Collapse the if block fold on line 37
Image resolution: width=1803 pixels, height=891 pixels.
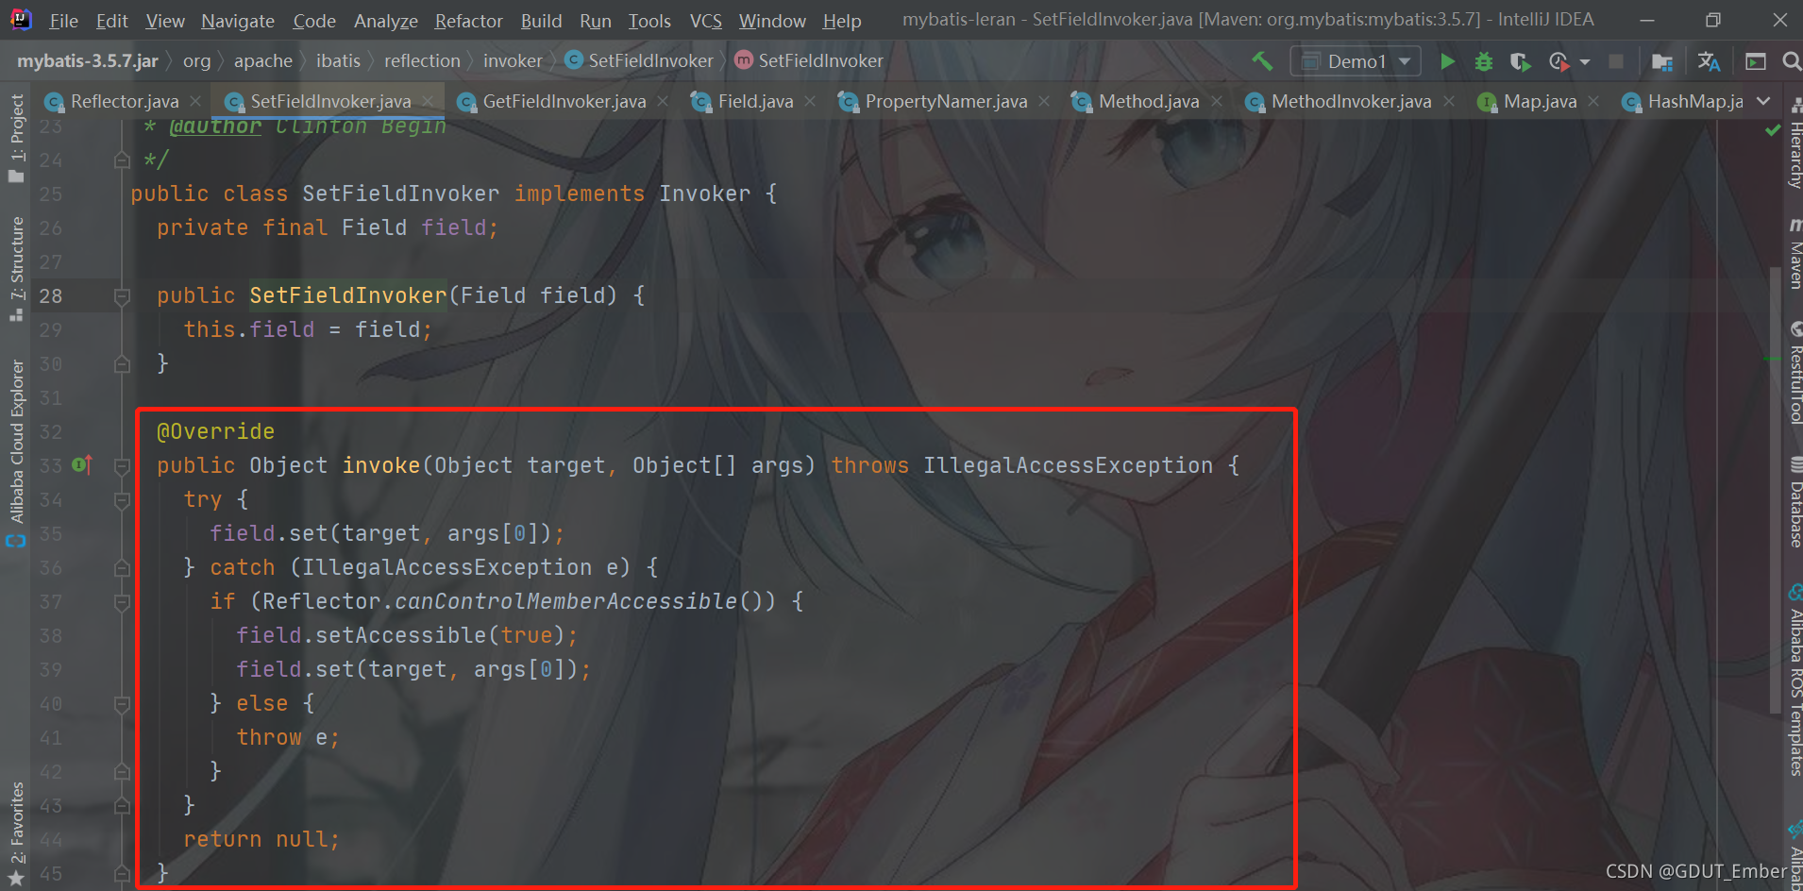pyautogui.click(x=122, y=602)
